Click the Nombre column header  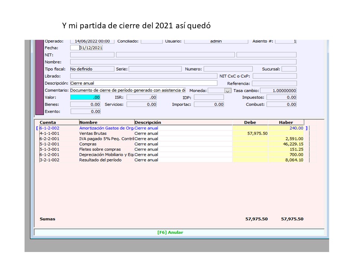click(89, 122)
